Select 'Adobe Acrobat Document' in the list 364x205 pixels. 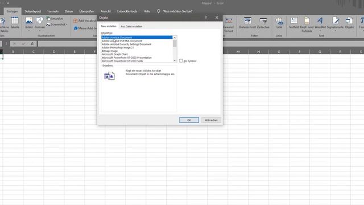(136, 38)
